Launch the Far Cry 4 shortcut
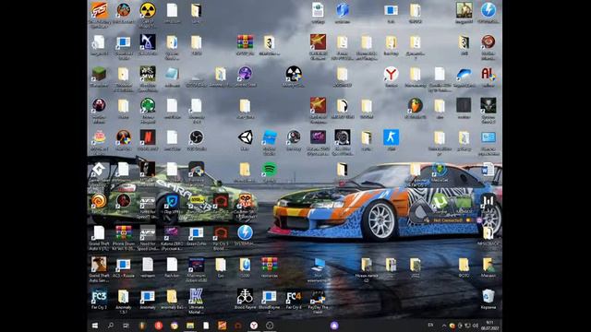 coord(294,297)
